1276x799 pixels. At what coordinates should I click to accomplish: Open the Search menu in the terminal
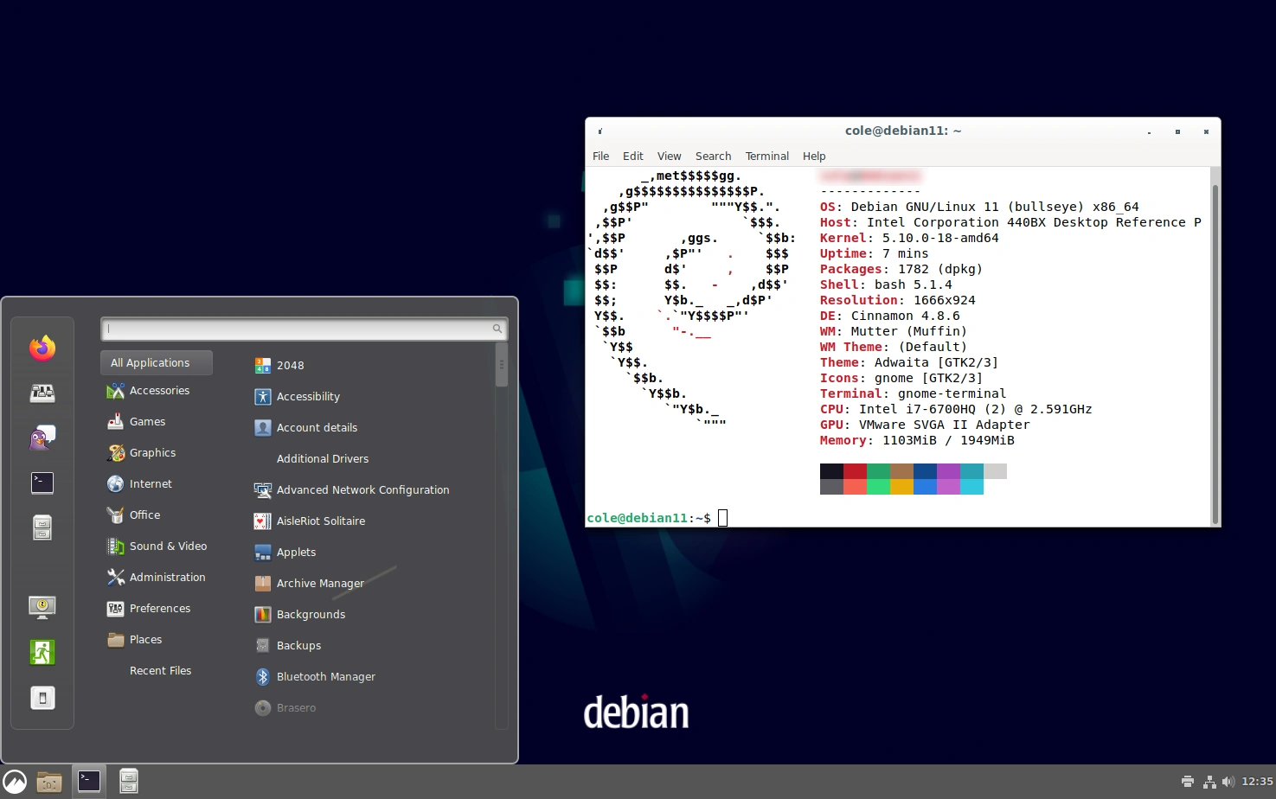(x=713, y=156)
